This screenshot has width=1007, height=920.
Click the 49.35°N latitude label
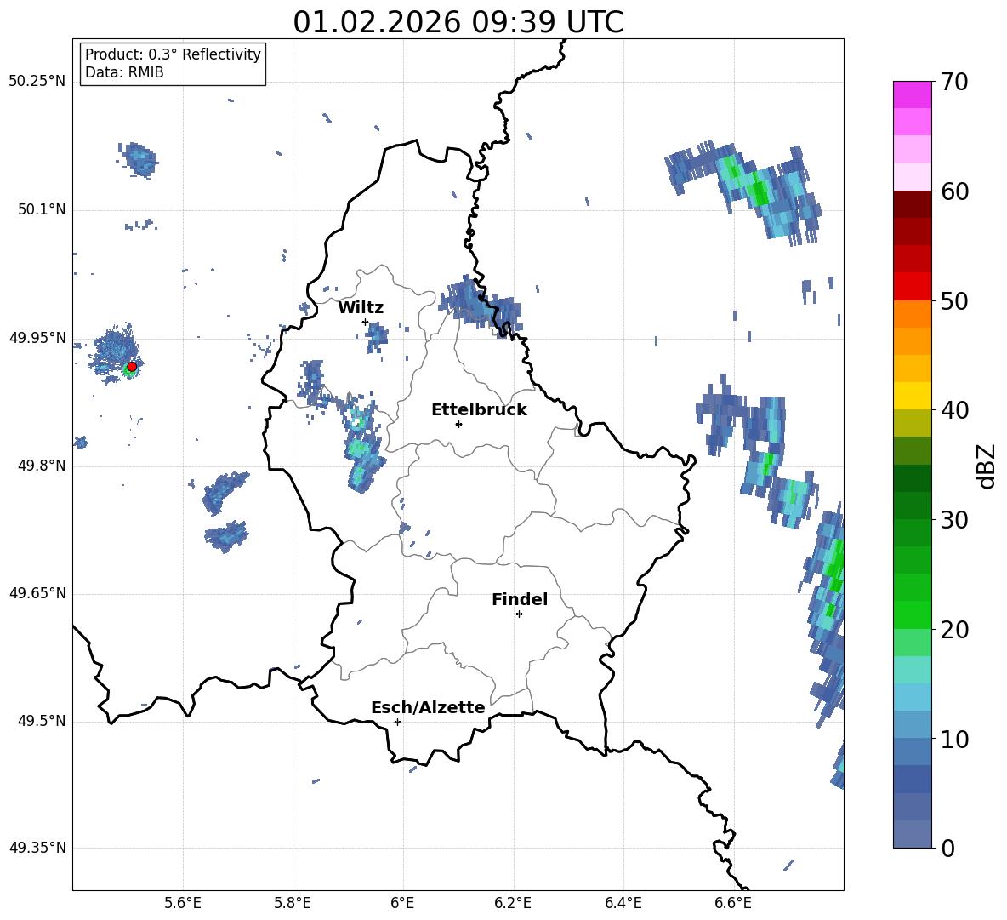pos(37,849)
